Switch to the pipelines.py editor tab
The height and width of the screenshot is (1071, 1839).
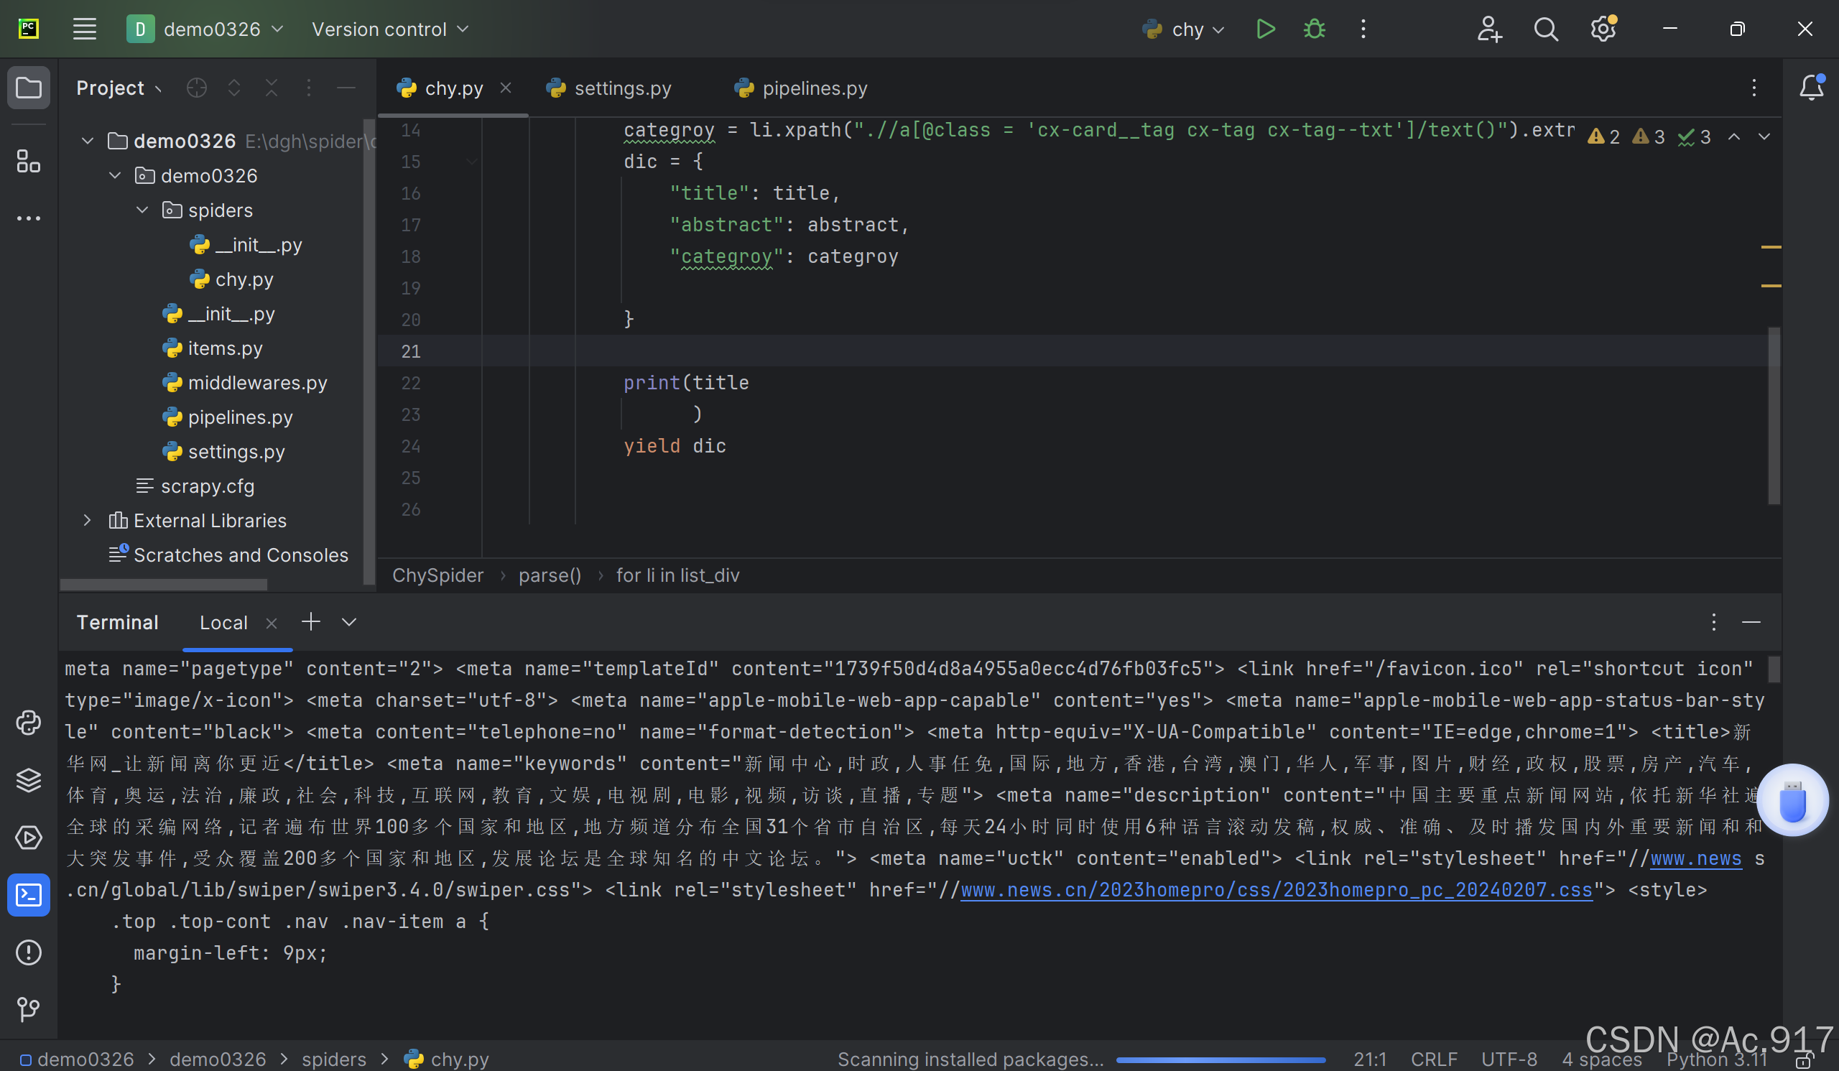[814, 88]
